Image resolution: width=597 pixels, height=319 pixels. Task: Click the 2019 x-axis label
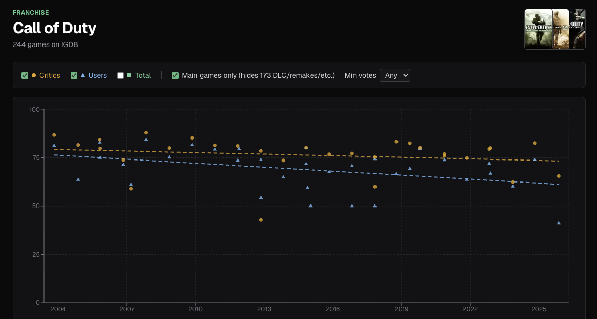tap(401, 309)
